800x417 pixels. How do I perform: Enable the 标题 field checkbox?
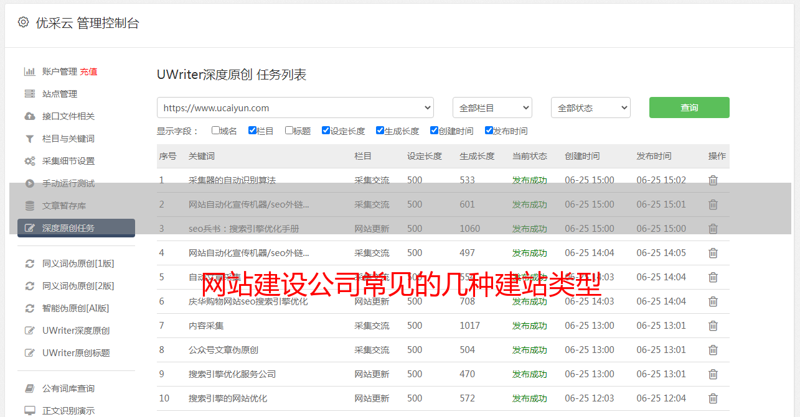(289, 131)
